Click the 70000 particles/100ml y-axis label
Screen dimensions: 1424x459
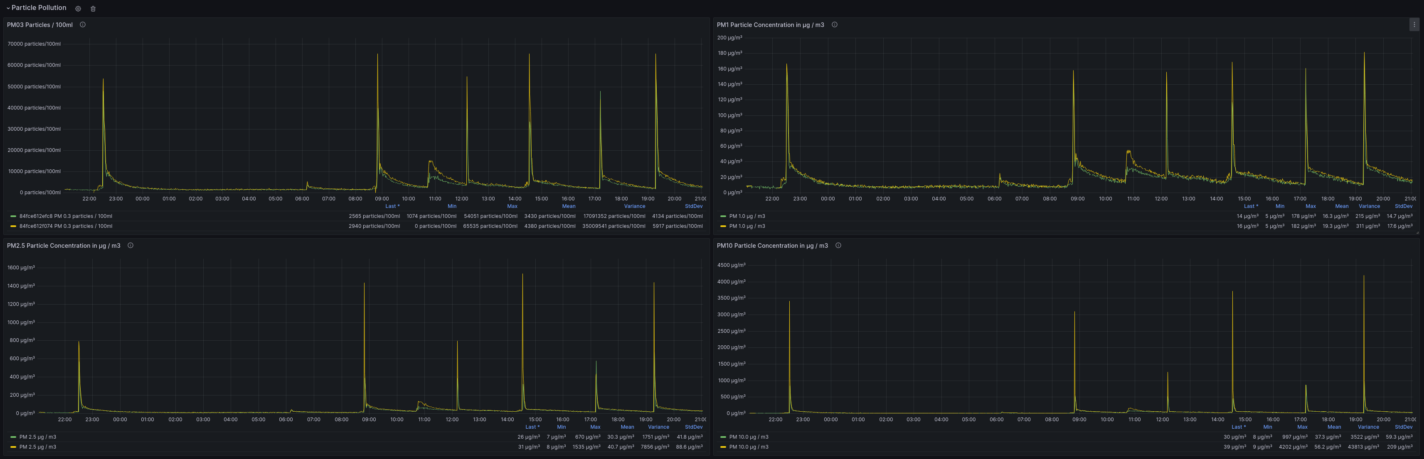[x=34, y=44]
